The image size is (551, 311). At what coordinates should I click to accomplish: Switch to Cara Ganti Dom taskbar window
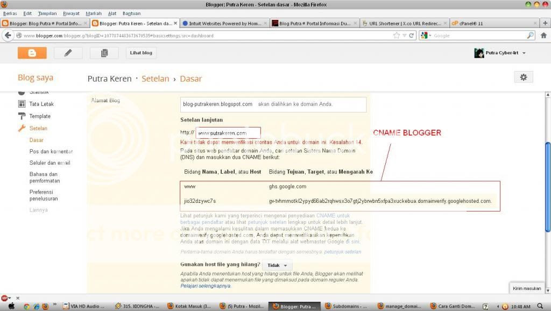coord(453,307)
